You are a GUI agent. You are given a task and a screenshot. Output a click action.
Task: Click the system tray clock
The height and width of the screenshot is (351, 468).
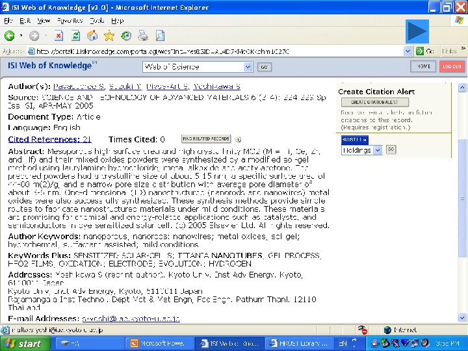pyautogui.click(x=447, y=344)
